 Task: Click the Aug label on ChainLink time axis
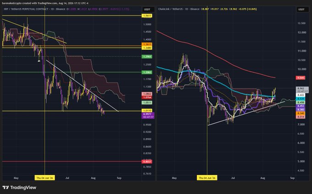262,178
